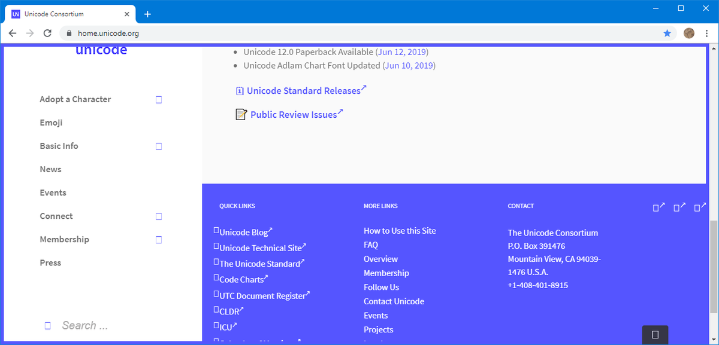The height and width of the screenshot is (345, 719).
Task: Click the icon before ICU
Action: 216,326
